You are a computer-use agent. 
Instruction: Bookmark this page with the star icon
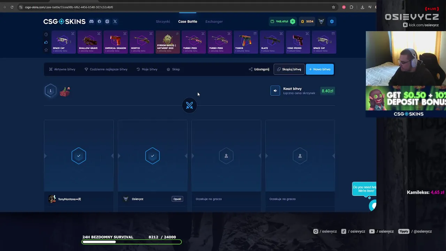tap(333, 7)
